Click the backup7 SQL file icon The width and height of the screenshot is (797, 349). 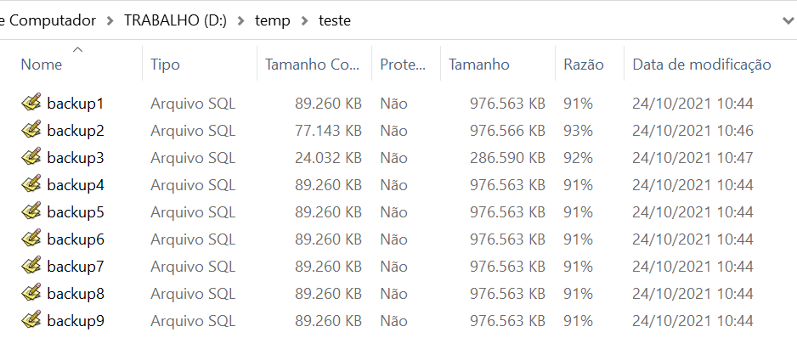[x=31, y=267]
